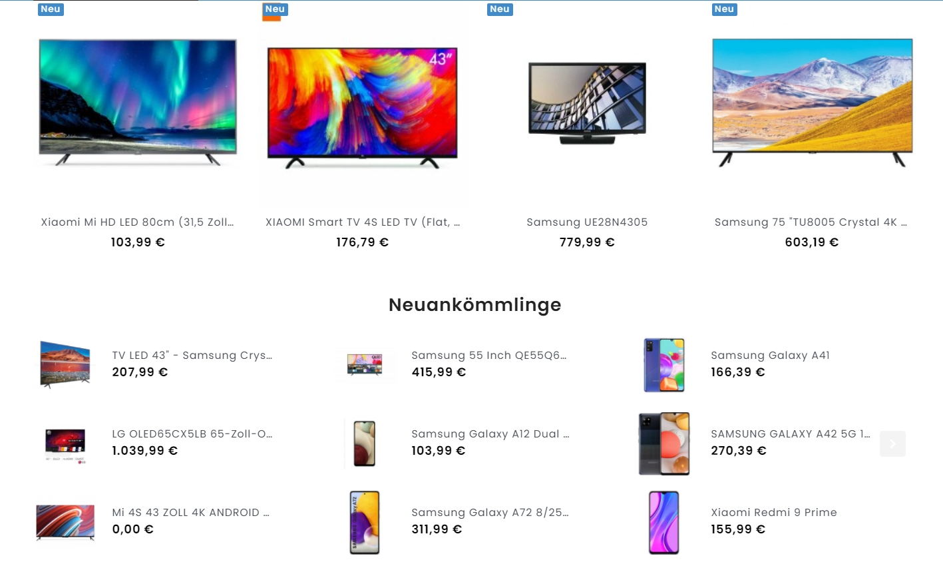Click the Neu badge on Samsung 75 TU8005

(724, 9)
